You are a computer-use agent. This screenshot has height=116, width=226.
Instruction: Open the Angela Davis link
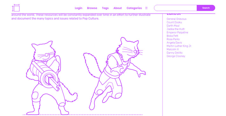[x=174, y=43]
